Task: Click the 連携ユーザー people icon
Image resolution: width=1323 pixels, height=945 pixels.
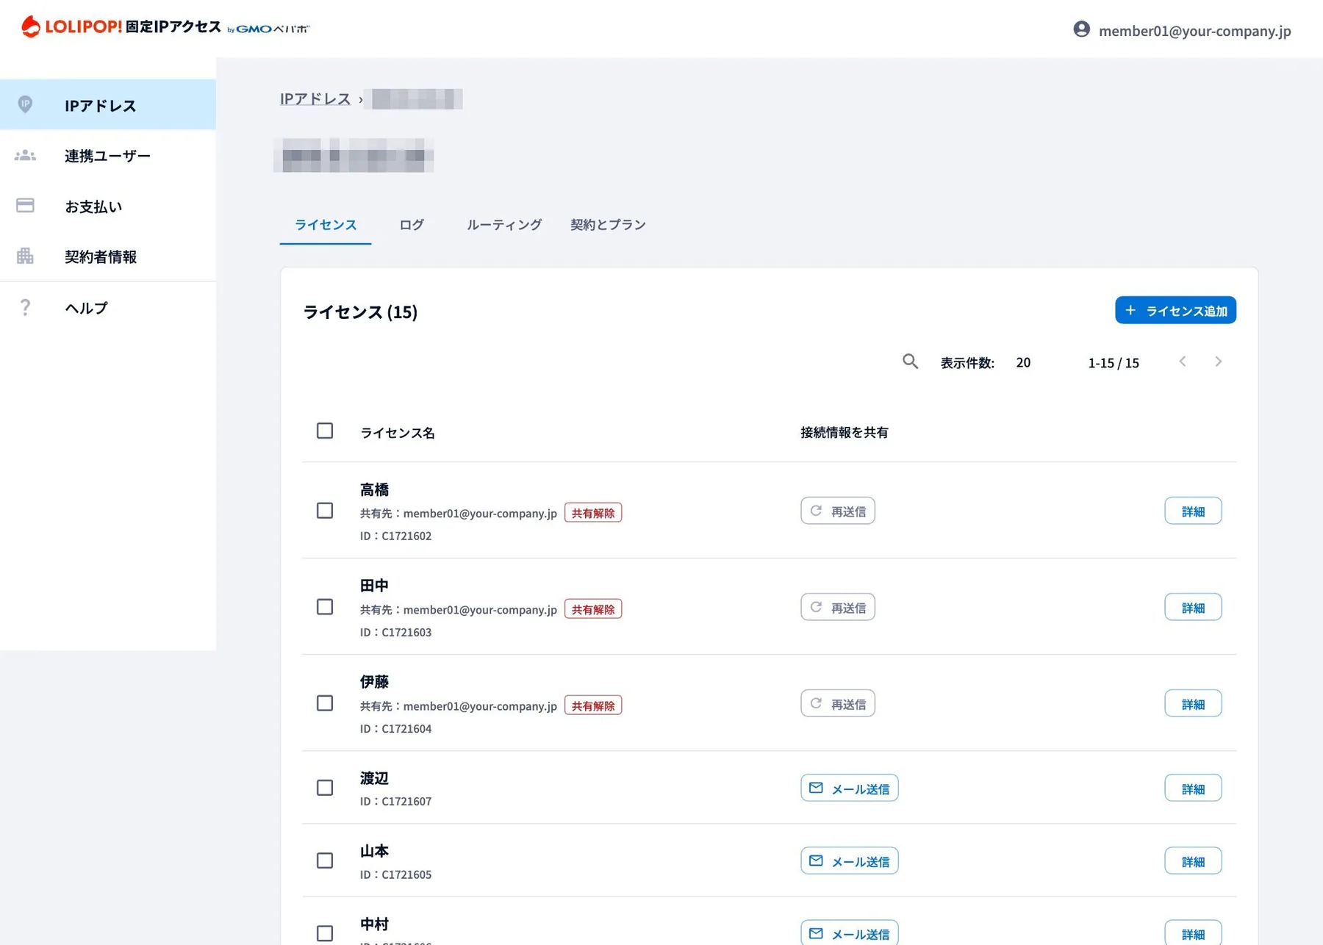Action: tap(25, 155)
